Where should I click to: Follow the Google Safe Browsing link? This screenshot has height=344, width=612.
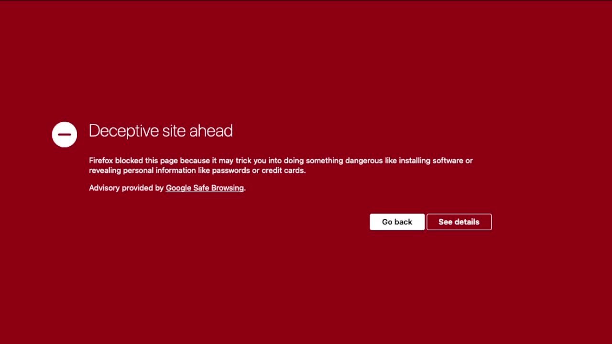click(205, 188)
